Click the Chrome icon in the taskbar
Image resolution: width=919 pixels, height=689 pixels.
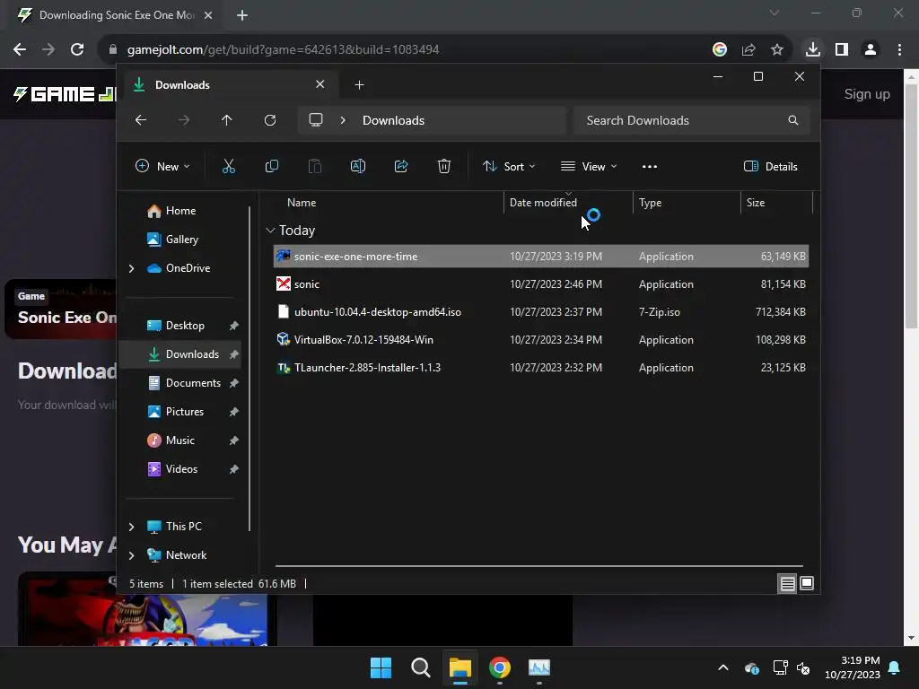500,667
